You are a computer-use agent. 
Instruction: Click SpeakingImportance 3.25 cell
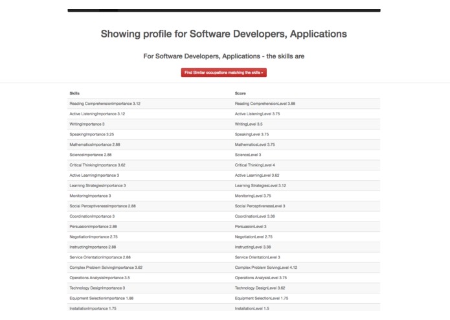pos(91,134)
